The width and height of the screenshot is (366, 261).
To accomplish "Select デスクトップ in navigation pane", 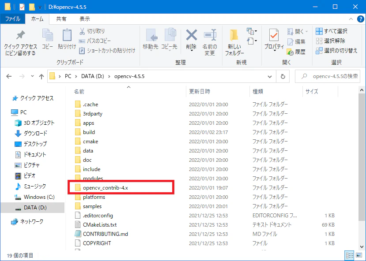I will [x=30, y=144].
